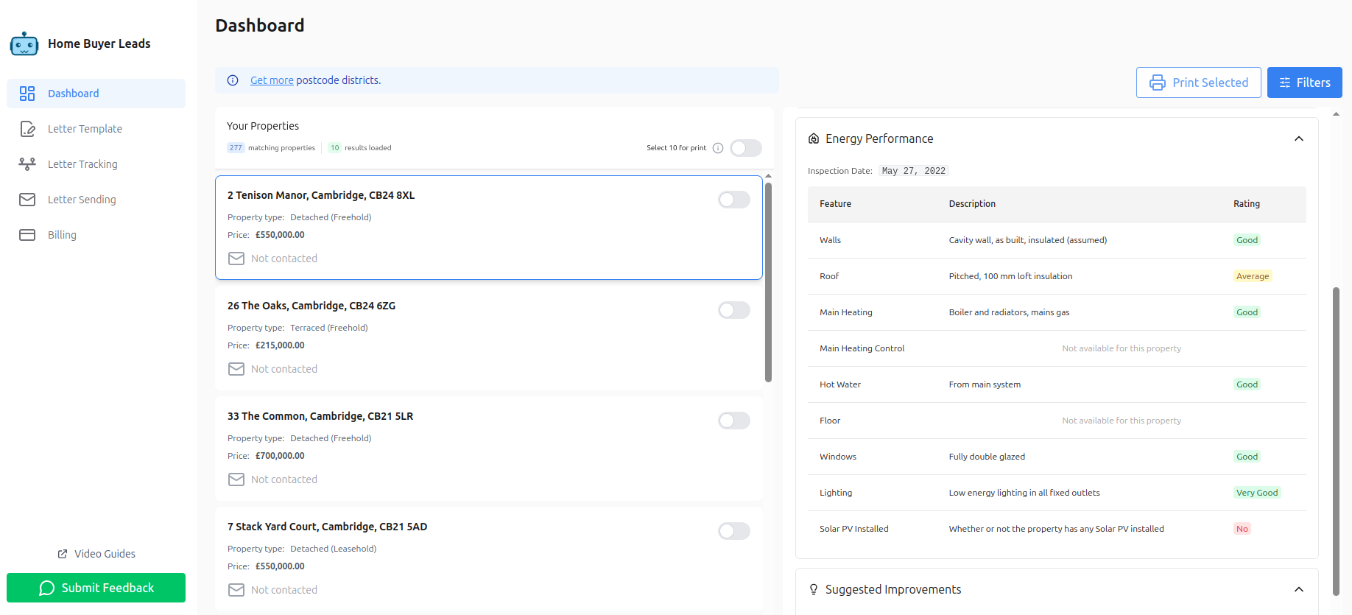Click the Hot Water Good rating badge
The width and height of the screenshot is (1352, 615).
tap(1247, 384)
